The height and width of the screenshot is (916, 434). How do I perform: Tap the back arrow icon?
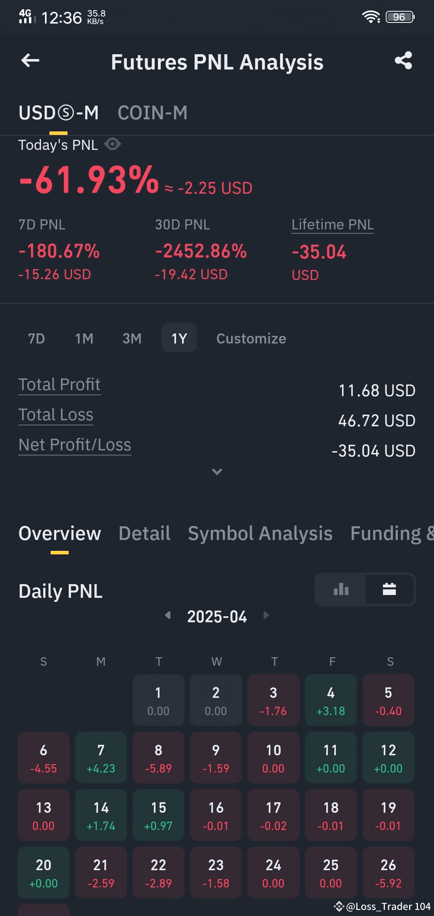point(30,61)
